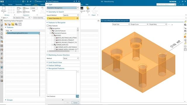Toggle the Recognition tree checkbox
The width and height of the screenshot is (187, 105).
50,29
